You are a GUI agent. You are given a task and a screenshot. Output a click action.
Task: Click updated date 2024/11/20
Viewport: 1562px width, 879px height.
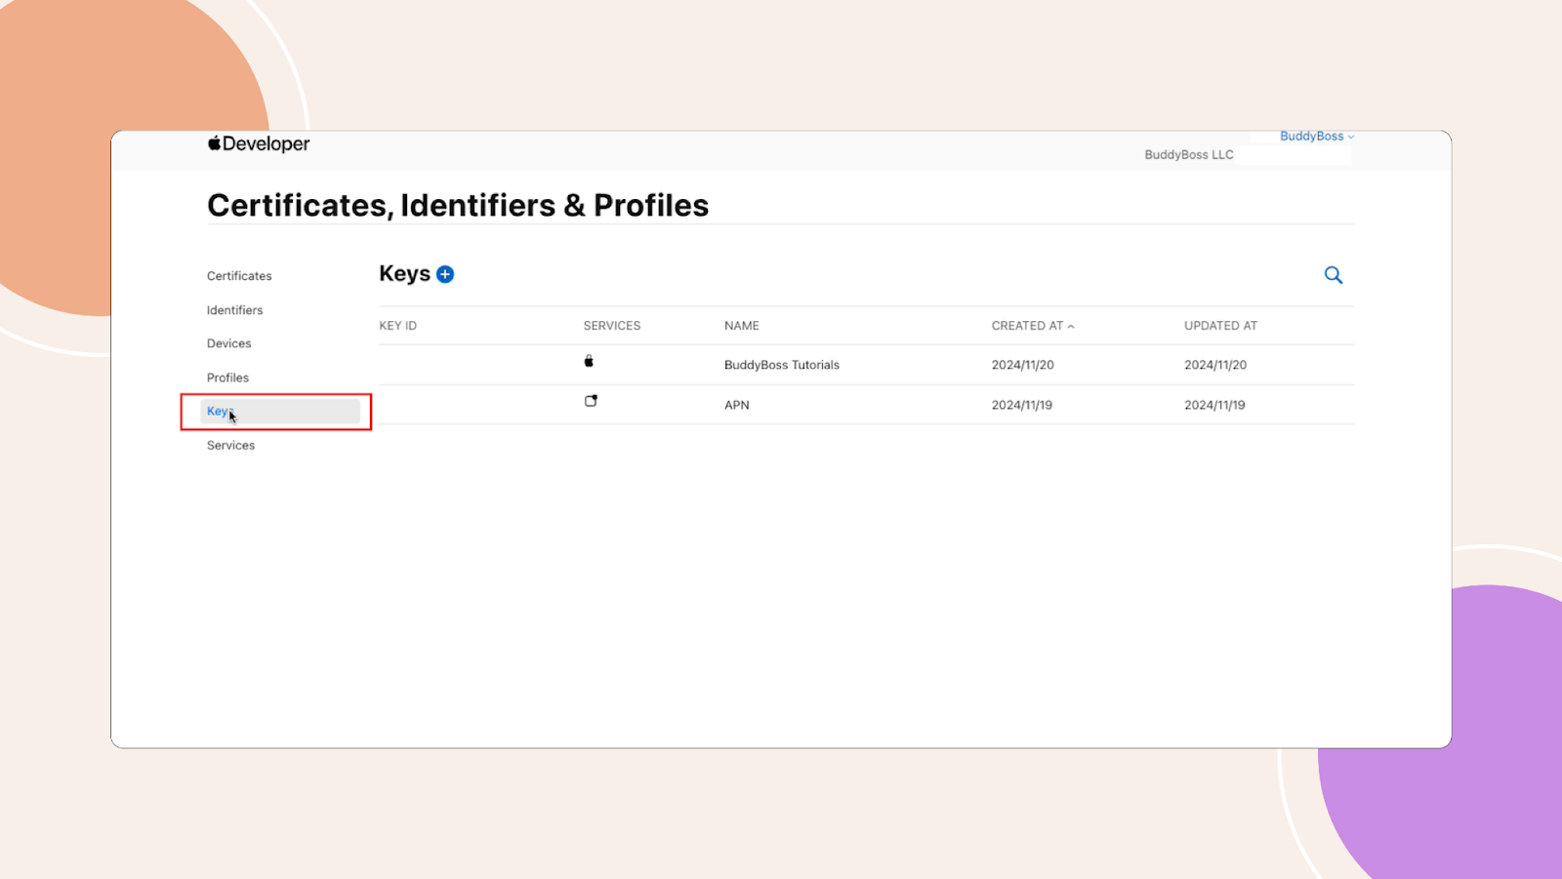click(1215, 365)
